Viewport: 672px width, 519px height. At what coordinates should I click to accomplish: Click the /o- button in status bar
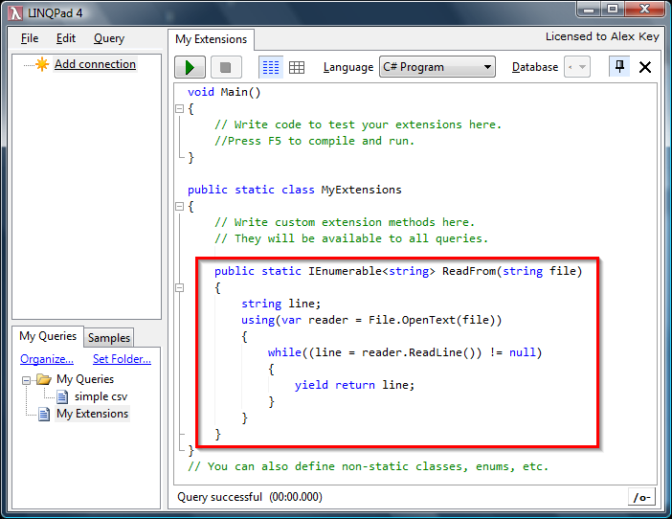[641, 498]
